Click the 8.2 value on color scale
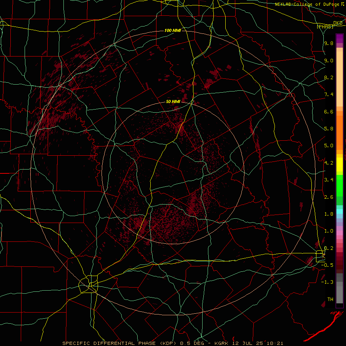 [x=329, y=77]
